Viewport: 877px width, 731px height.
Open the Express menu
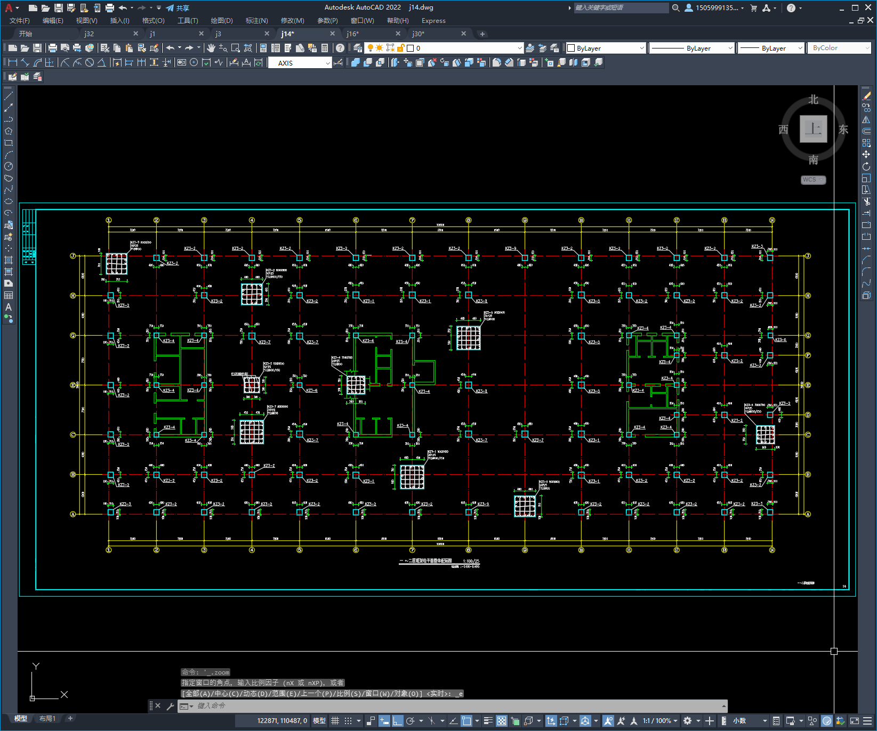433,21
